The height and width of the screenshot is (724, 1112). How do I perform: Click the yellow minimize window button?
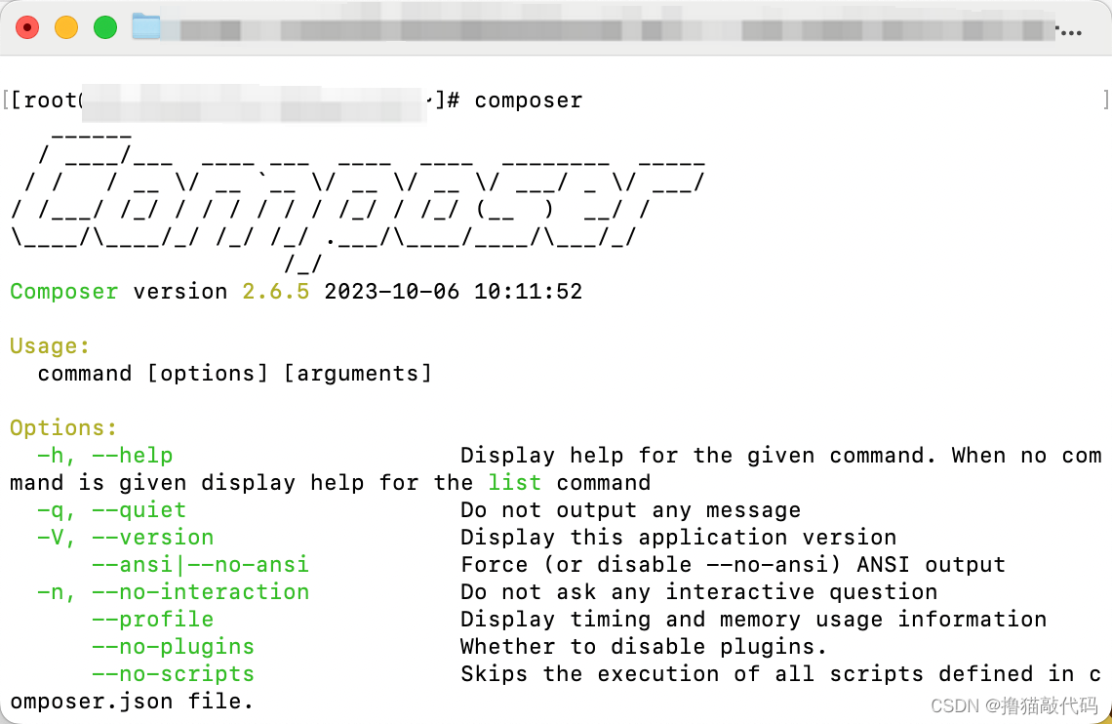pos(66,27)
